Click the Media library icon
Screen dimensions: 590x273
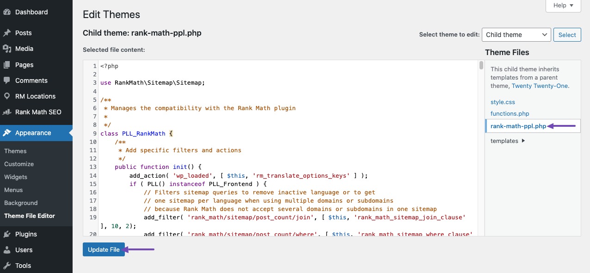click(x=7, y=49)
